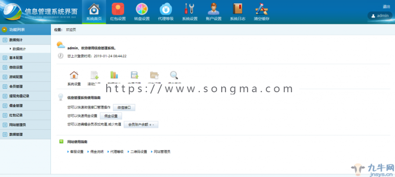
Task: Select the 数据统计 sub-item in sidebar
Action: (19, 49)
